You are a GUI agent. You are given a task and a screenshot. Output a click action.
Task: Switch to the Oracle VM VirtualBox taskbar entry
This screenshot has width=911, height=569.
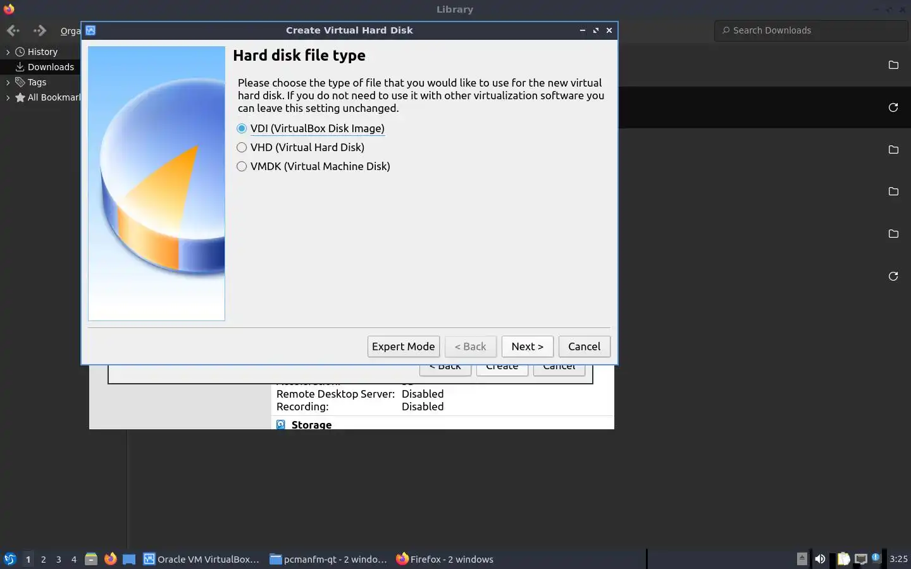pyautogui.click(x=201, y=559)
